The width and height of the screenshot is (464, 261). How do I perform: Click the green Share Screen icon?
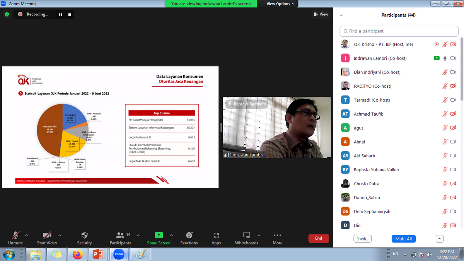tap(159, 235)
